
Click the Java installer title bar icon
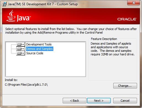(5, 4)
